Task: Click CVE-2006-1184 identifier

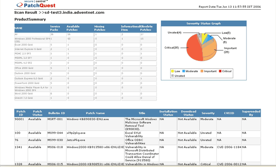Action: point(229,147)
